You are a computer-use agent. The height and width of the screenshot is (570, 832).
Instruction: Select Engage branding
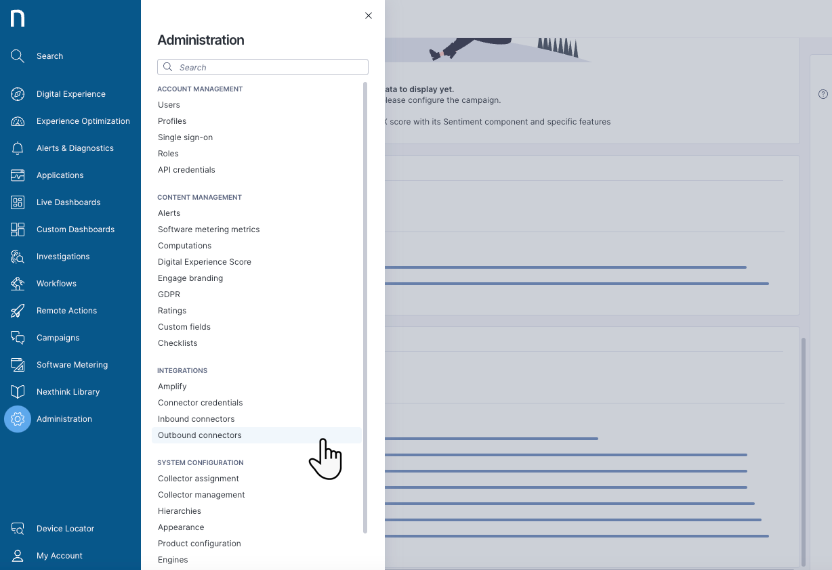[190, 278]
